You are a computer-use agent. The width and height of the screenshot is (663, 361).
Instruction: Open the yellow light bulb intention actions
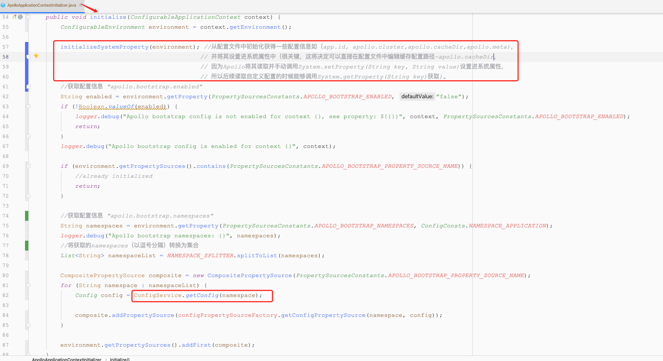36,56
